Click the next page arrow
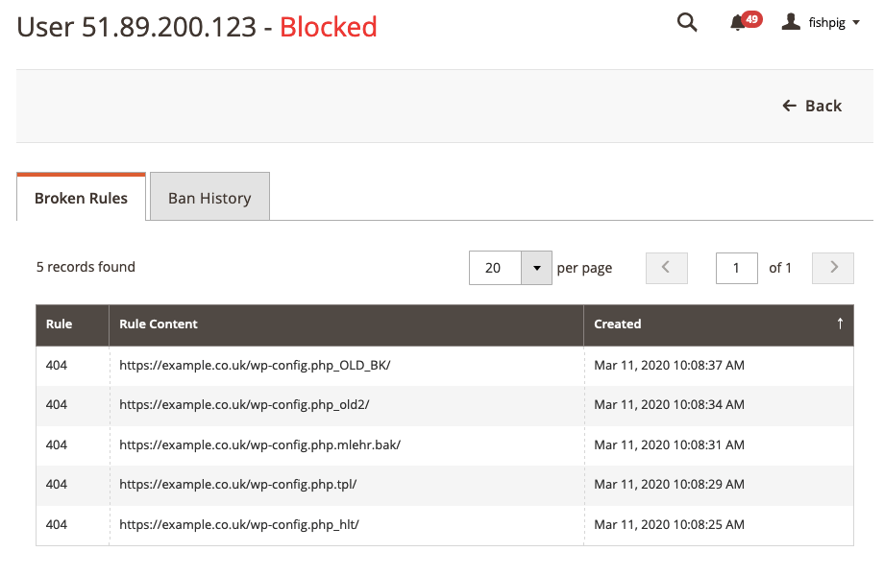 pyautogui.click(x=832, y=268)
